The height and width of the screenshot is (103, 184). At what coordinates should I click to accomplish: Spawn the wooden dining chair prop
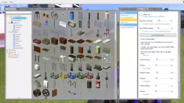pos(106,32)
